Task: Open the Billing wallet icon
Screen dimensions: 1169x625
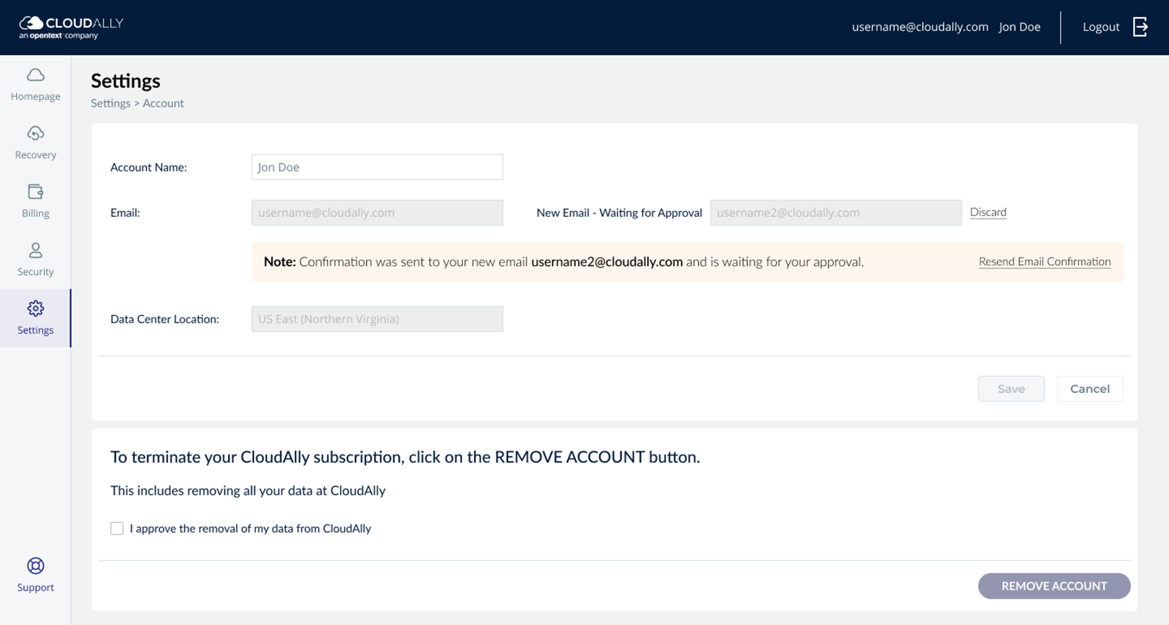Action: pyautogui.click(x=35, y=191)
